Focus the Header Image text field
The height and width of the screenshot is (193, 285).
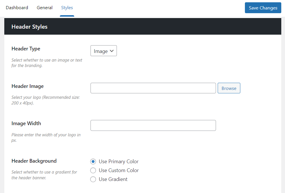click(153, 88)
